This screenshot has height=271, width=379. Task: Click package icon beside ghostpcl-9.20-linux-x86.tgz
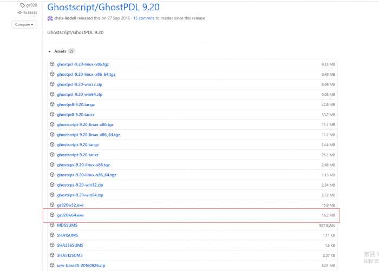[52, 64]
